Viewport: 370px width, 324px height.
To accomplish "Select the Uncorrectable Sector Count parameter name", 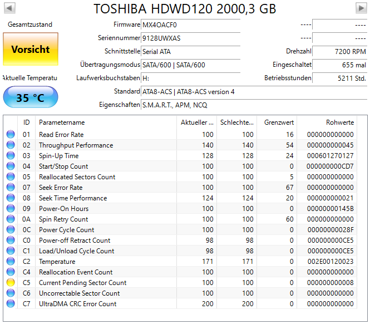I will [x=79, y=293].
